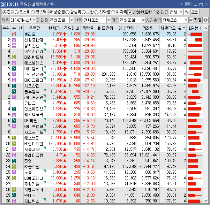Select the 지니틱스 stock name
The height and width of the screenshot is (205, 210).
point(32,201)
